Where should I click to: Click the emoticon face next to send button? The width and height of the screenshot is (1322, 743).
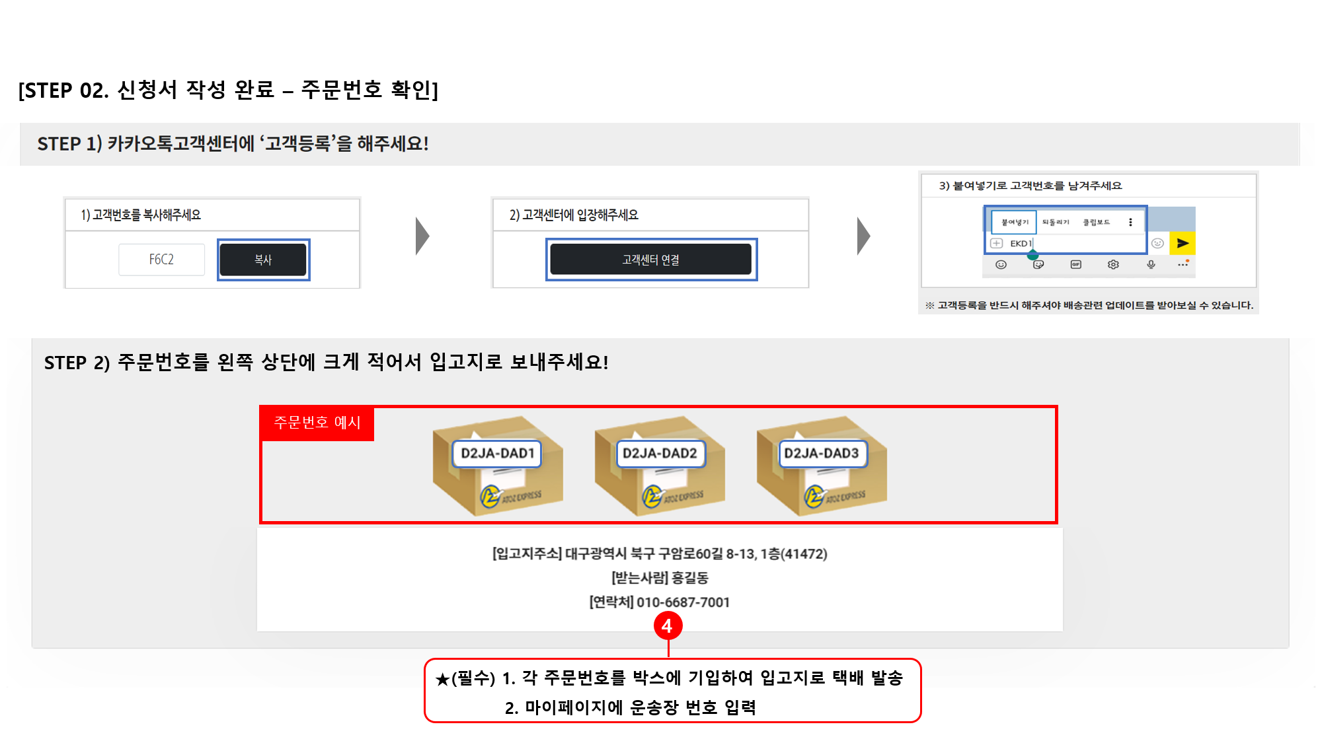point(1157,243)
